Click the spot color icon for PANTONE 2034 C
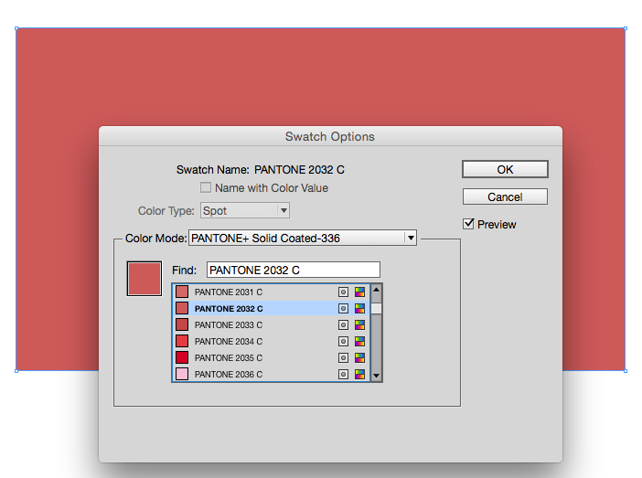The image size is (642, 478). pos(343,341)
